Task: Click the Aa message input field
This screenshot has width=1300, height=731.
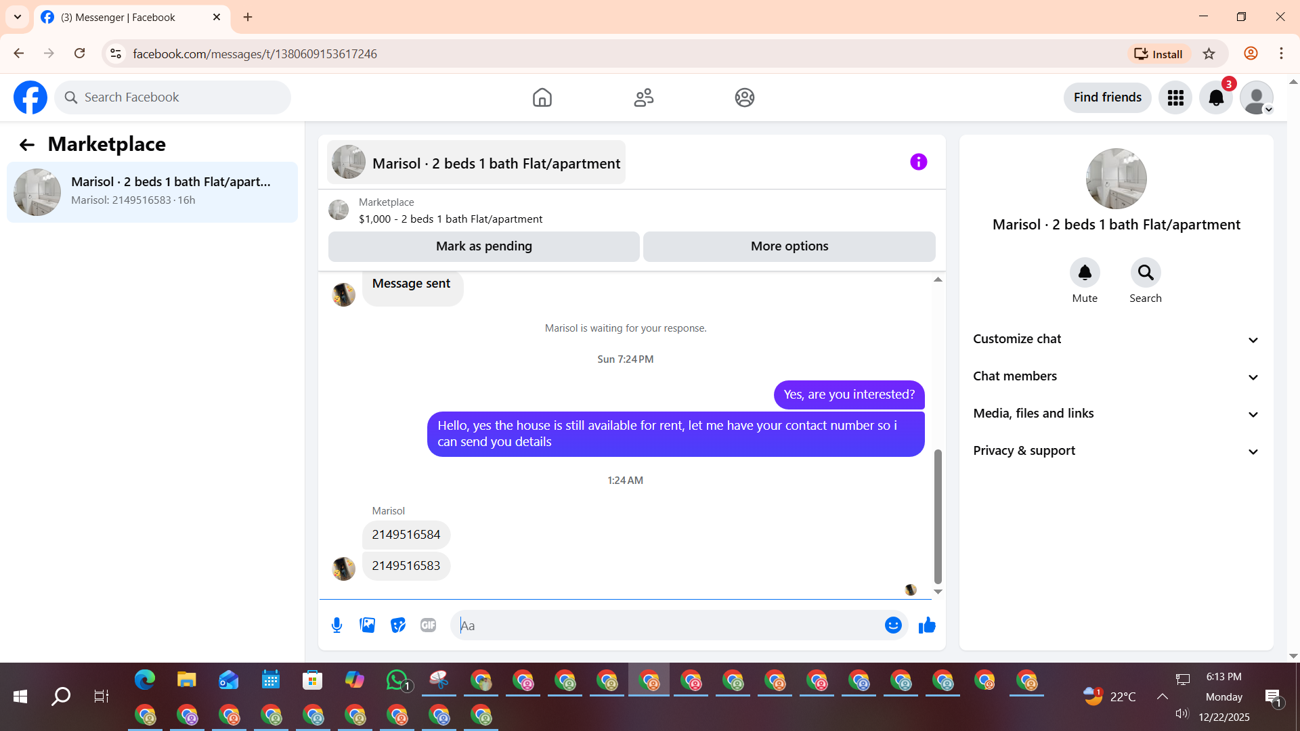Action: click(667, 625)
